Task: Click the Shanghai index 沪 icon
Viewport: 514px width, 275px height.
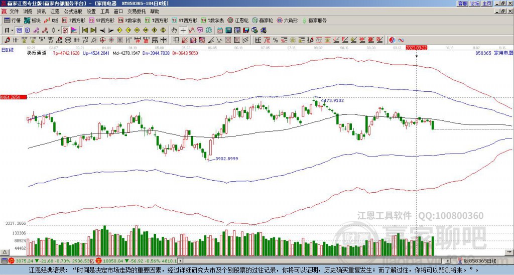Action: (12, 261)
